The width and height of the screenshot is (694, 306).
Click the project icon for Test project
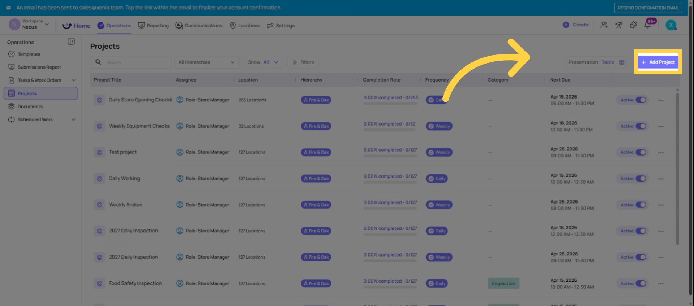coord(99,152)
